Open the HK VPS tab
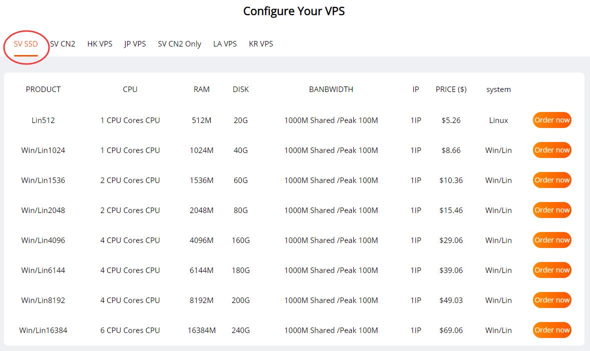The height and width of the screenshot is (351, 590). click(x=100, y=44)
